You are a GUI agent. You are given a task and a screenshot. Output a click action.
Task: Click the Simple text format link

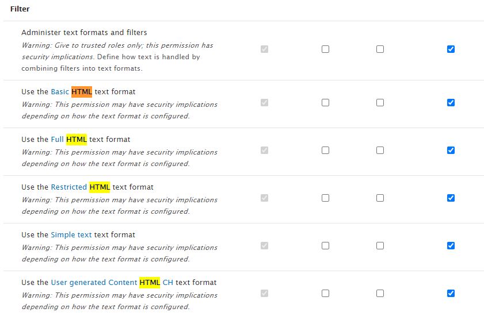(x=71, y=234)
